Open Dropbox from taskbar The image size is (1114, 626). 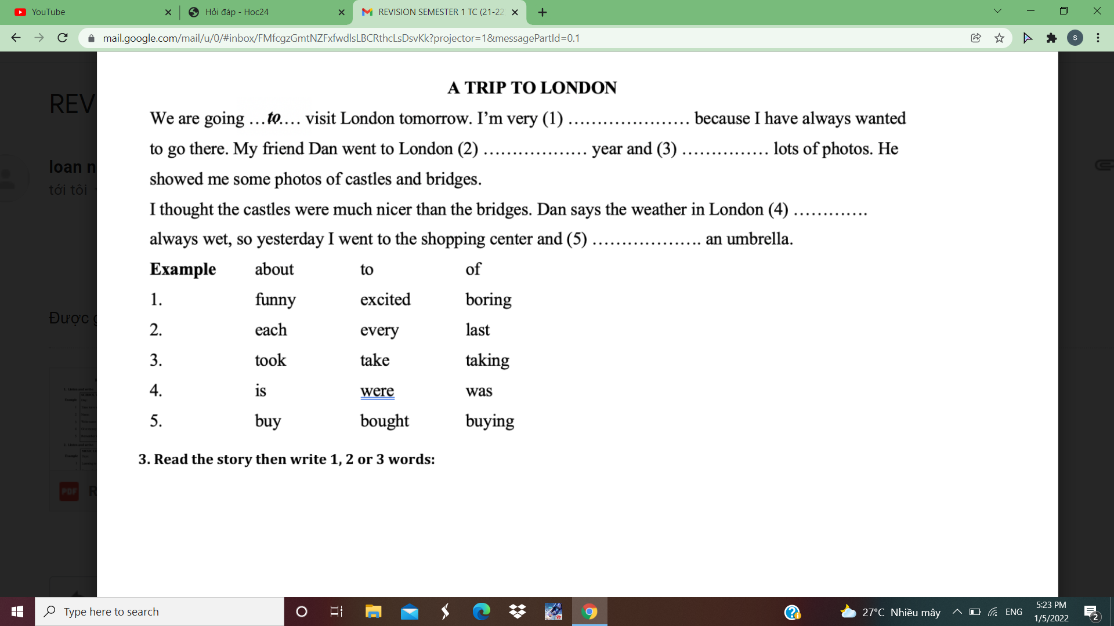tap(517, 612)
